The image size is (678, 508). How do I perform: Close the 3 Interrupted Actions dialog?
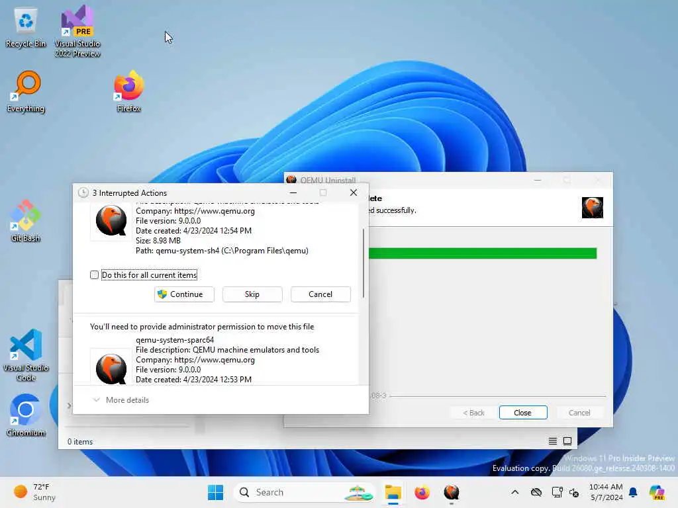(354, 192)
